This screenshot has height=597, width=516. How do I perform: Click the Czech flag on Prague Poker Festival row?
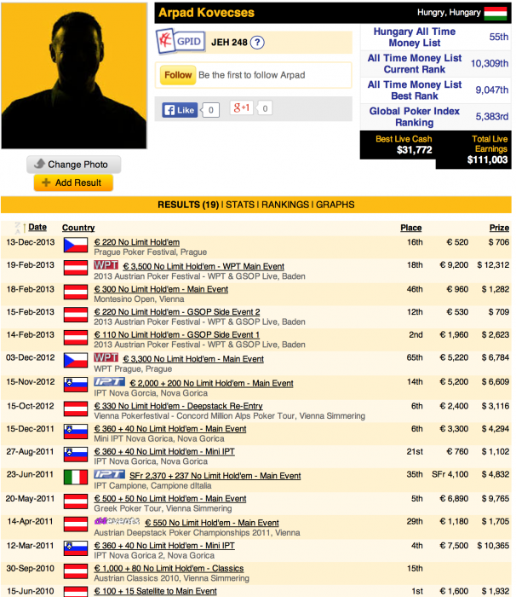click(76, 246)
